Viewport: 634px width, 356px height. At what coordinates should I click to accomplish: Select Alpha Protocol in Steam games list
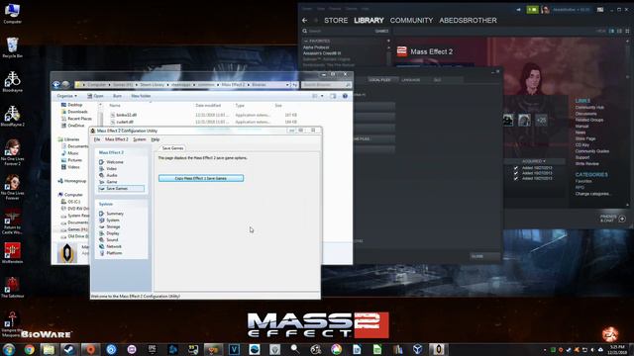316,47
